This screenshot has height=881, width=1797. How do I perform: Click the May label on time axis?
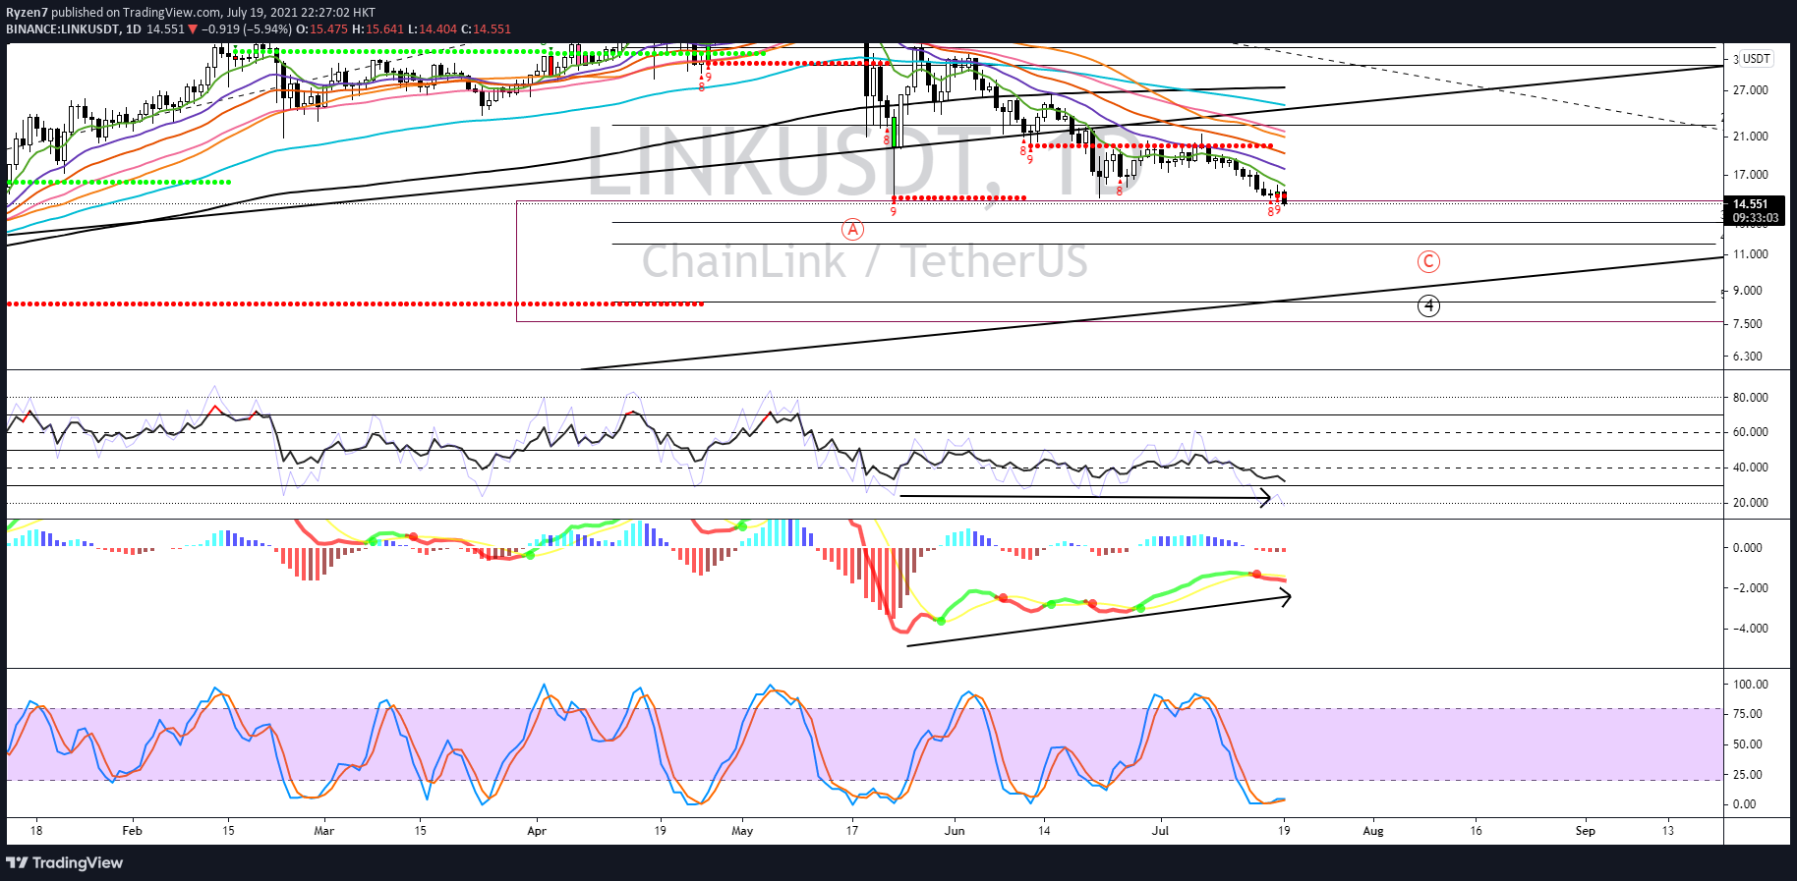click(x=742, y=831)
